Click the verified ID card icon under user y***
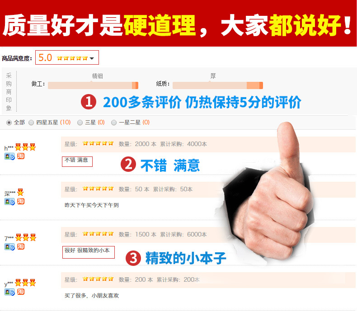 coord(9,292)
